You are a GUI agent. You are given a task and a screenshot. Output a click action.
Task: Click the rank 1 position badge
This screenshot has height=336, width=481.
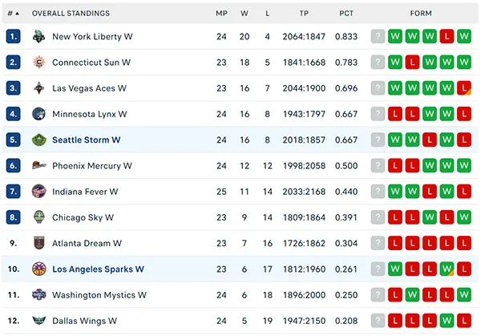(13, 37)
